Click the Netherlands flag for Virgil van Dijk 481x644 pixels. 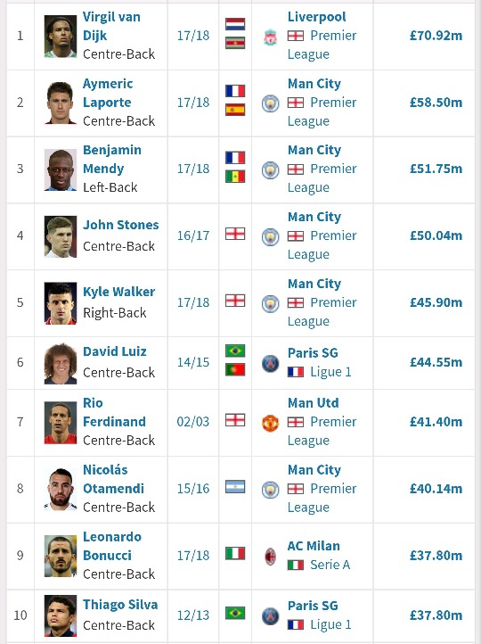pyautogui.click(x=235, y=24)
